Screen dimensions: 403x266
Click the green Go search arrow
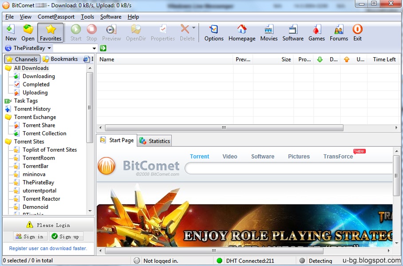click(103, 48)
